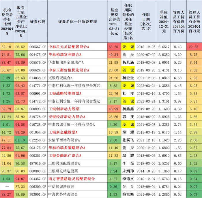Select security code 005576.OF
Image resolution: width=202 pixels, height=198 pixels.
[x=38, y=63]
